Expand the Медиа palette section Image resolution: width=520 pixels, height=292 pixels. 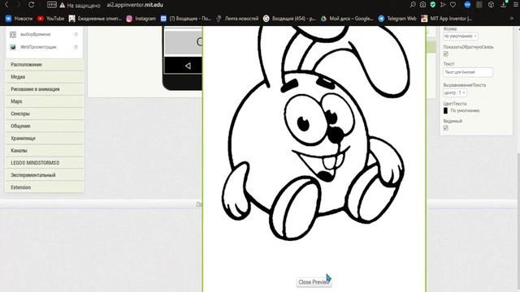pyautogui.click(x=45, y=77)
